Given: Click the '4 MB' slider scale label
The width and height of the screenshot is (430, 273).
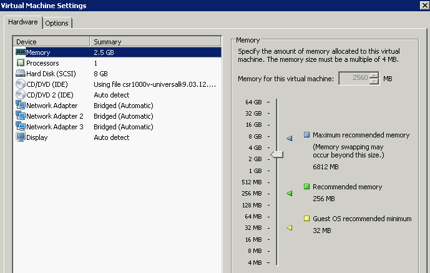Looking at the screenshot, I should point(255,262).
